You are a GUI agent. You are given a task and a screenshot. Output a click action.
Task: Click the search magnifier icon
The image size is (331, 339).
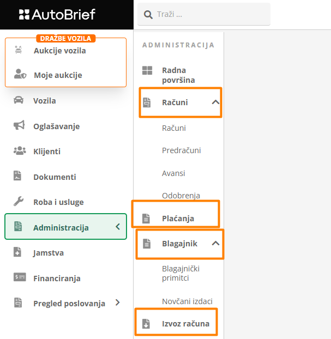click(x=148, y=15)
